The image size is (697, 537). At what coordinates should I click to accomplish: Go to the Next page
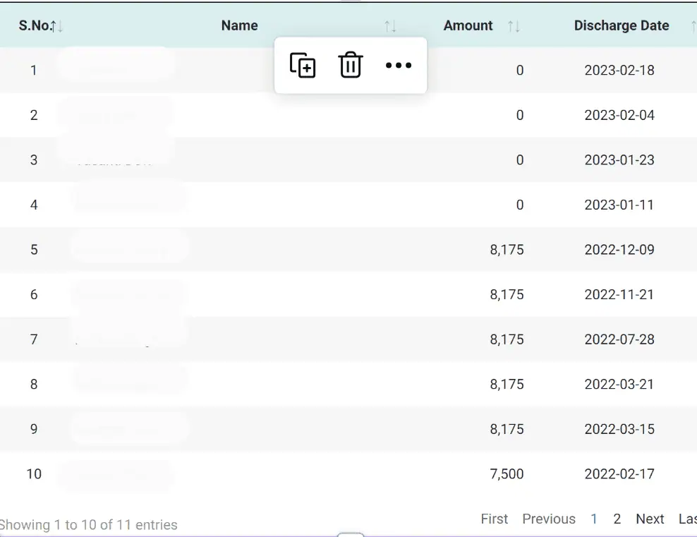pyautogui.click(x=650, y=519)
